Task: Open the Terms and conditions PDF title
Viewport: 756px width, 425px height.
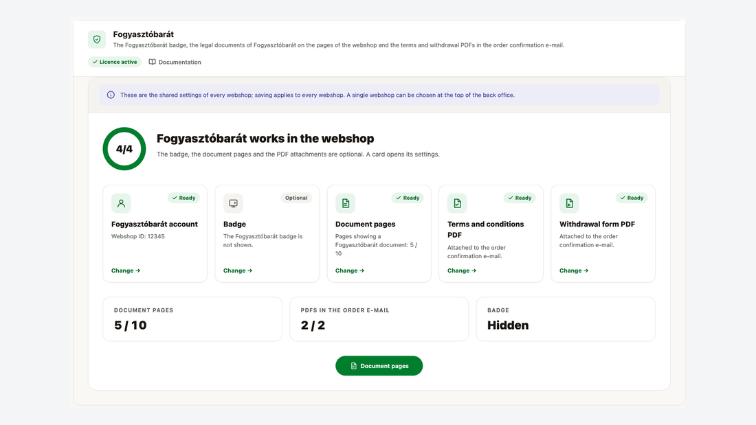Action: pos(485,229)
